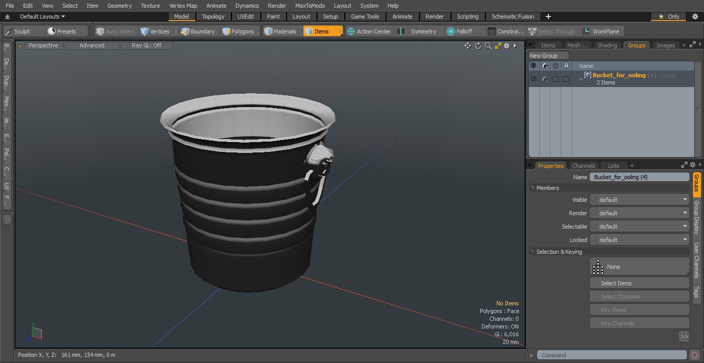Open Locked members dropdown

coord(639,240)
